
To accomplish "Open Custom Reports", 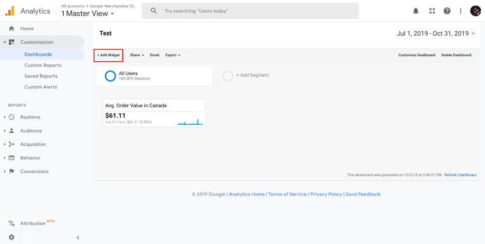I will (x=43, y=65).
